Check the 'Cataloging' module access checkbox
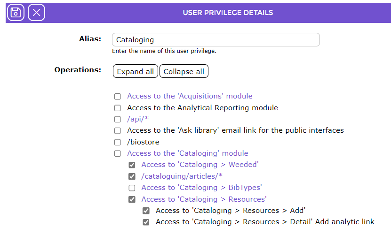Viewport: 391px width, 227px height. pos(118,154)
